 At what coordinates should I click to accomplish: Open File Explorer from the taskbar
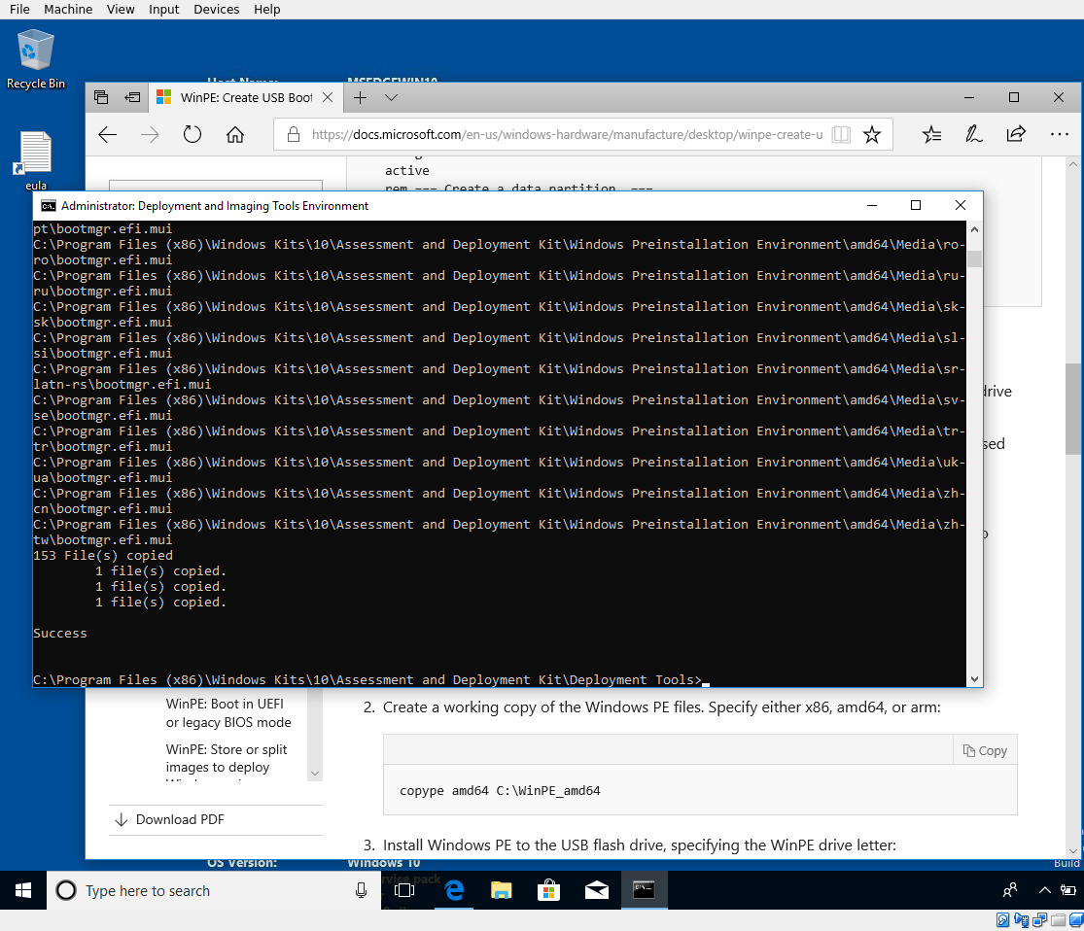coord(502,890)
